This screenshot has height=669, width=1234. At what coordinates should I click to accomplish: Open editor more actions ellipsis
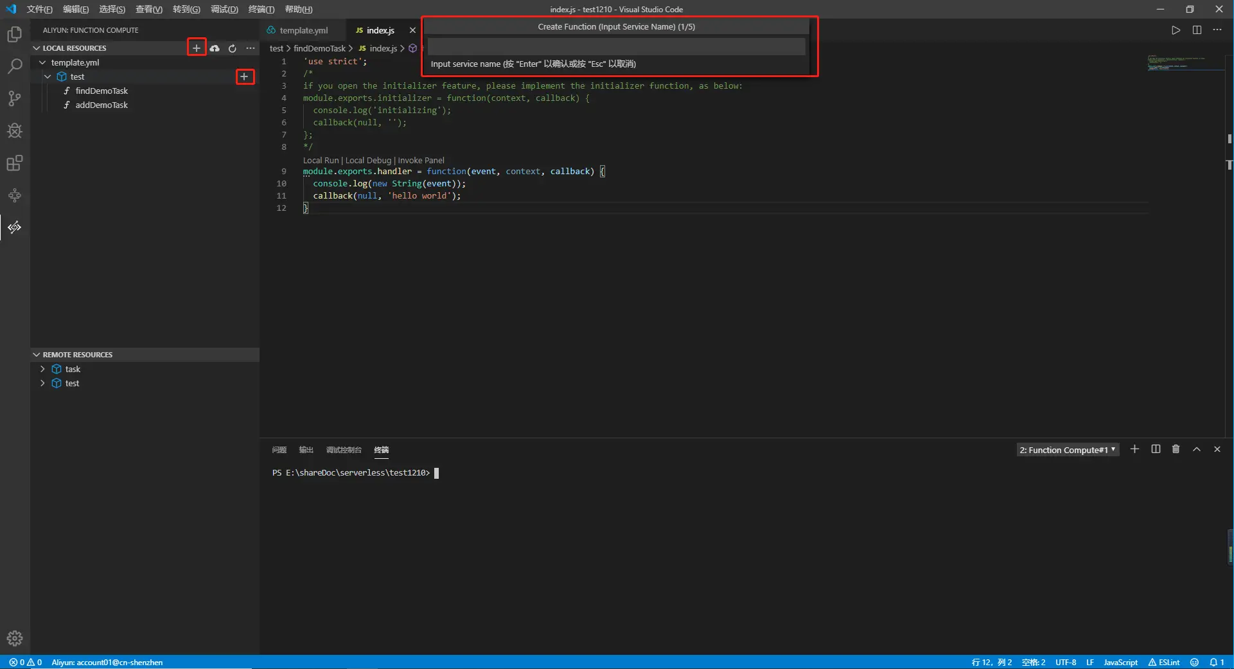click(1217, 30)
